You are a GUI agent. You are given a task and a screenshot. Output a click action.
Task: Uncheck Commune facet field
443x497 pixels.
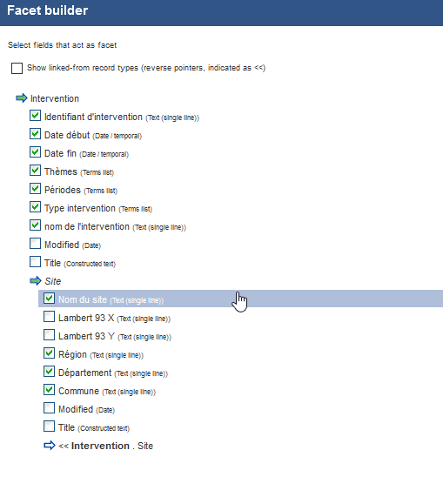49,390
